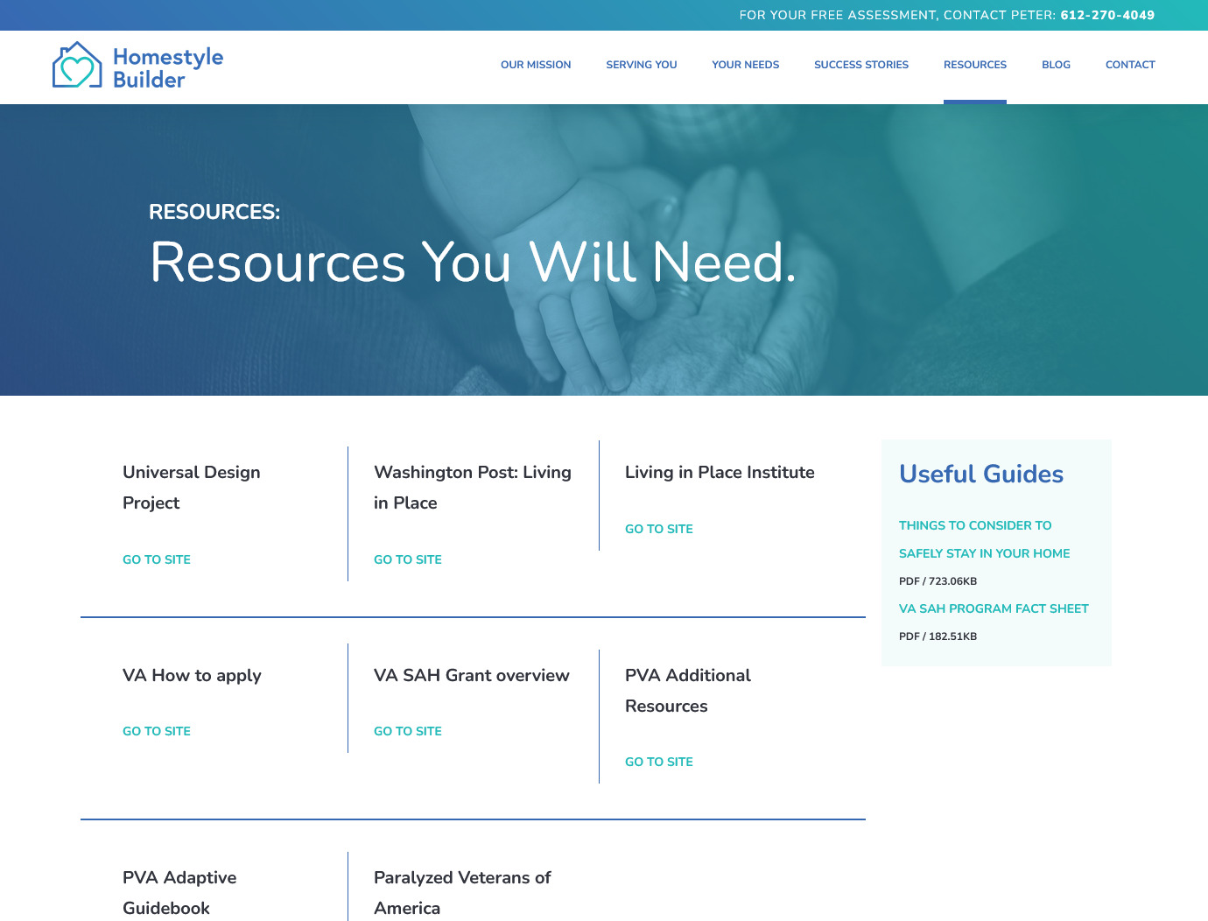Viewport: 1208px width, 921px height.
Task: Click the VA SAH Grant overview title
Action: [x=472, y=675]
